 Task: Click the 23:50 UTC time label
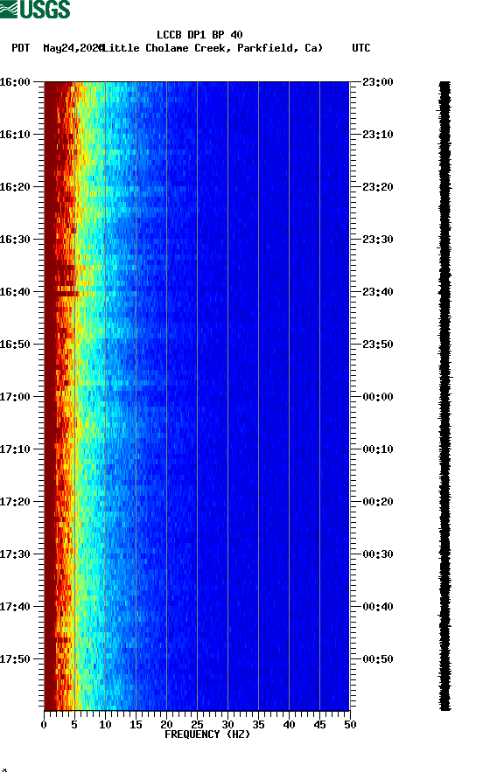[378, 345]
